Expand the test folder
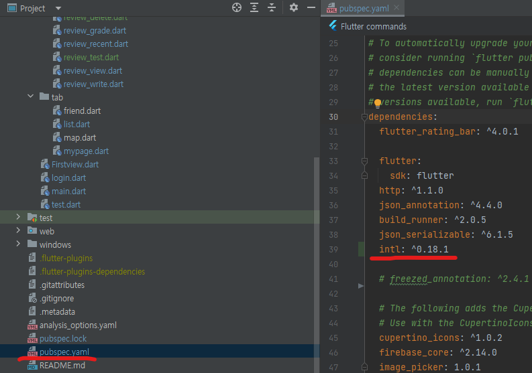 coord(18,217)
